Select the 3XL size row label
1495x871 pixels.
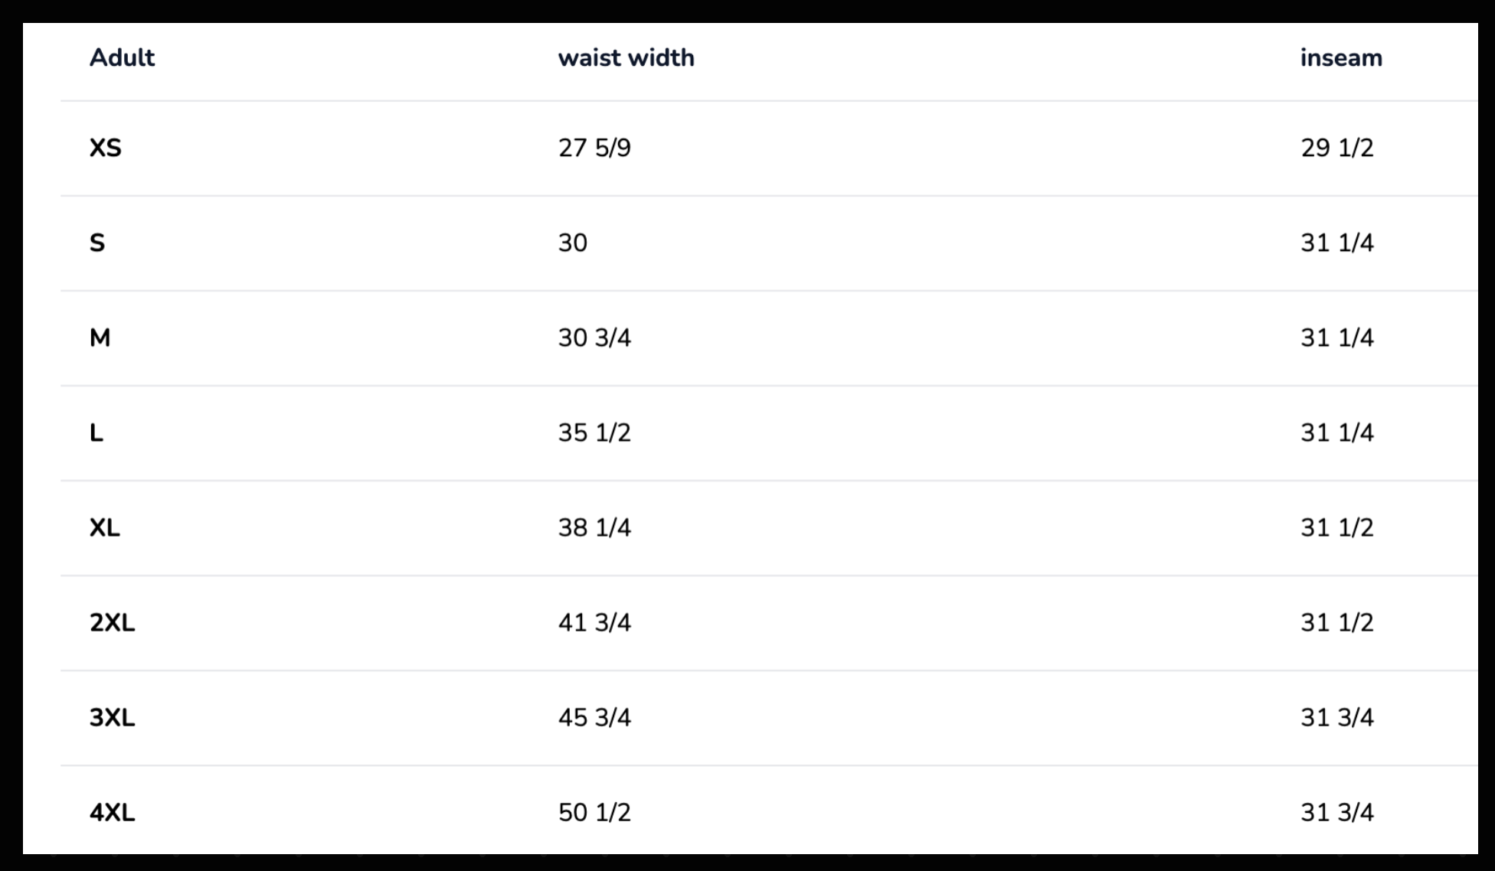(x=112, y=717)
